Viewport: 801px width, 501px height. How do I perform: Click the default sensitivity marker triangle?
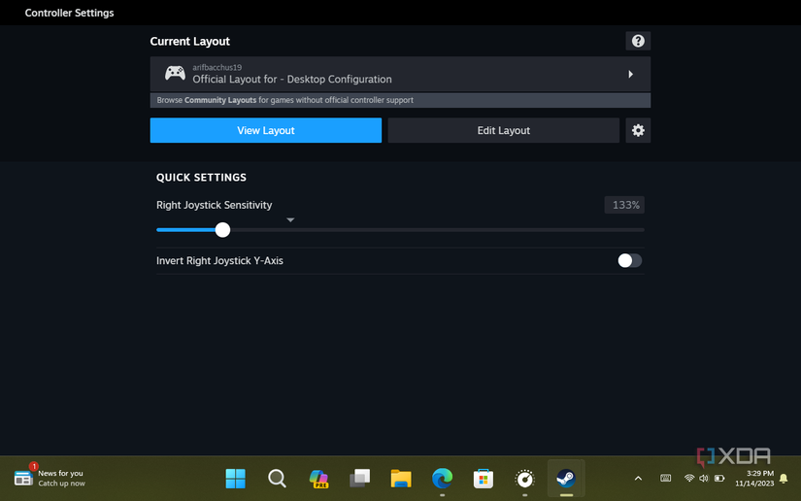click(290, 219)
